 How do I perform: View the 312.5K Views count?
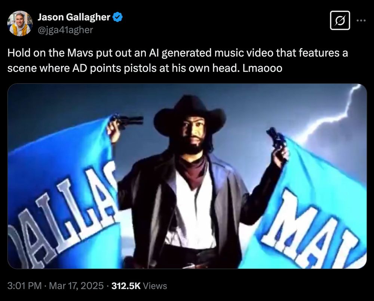[x=139, y=286]
